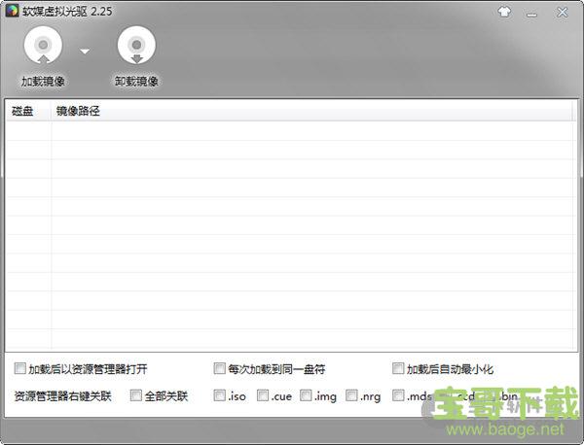Check the 全部关联 associate-all checkbox
Screen dimensions: 584x445
(135, 395)
